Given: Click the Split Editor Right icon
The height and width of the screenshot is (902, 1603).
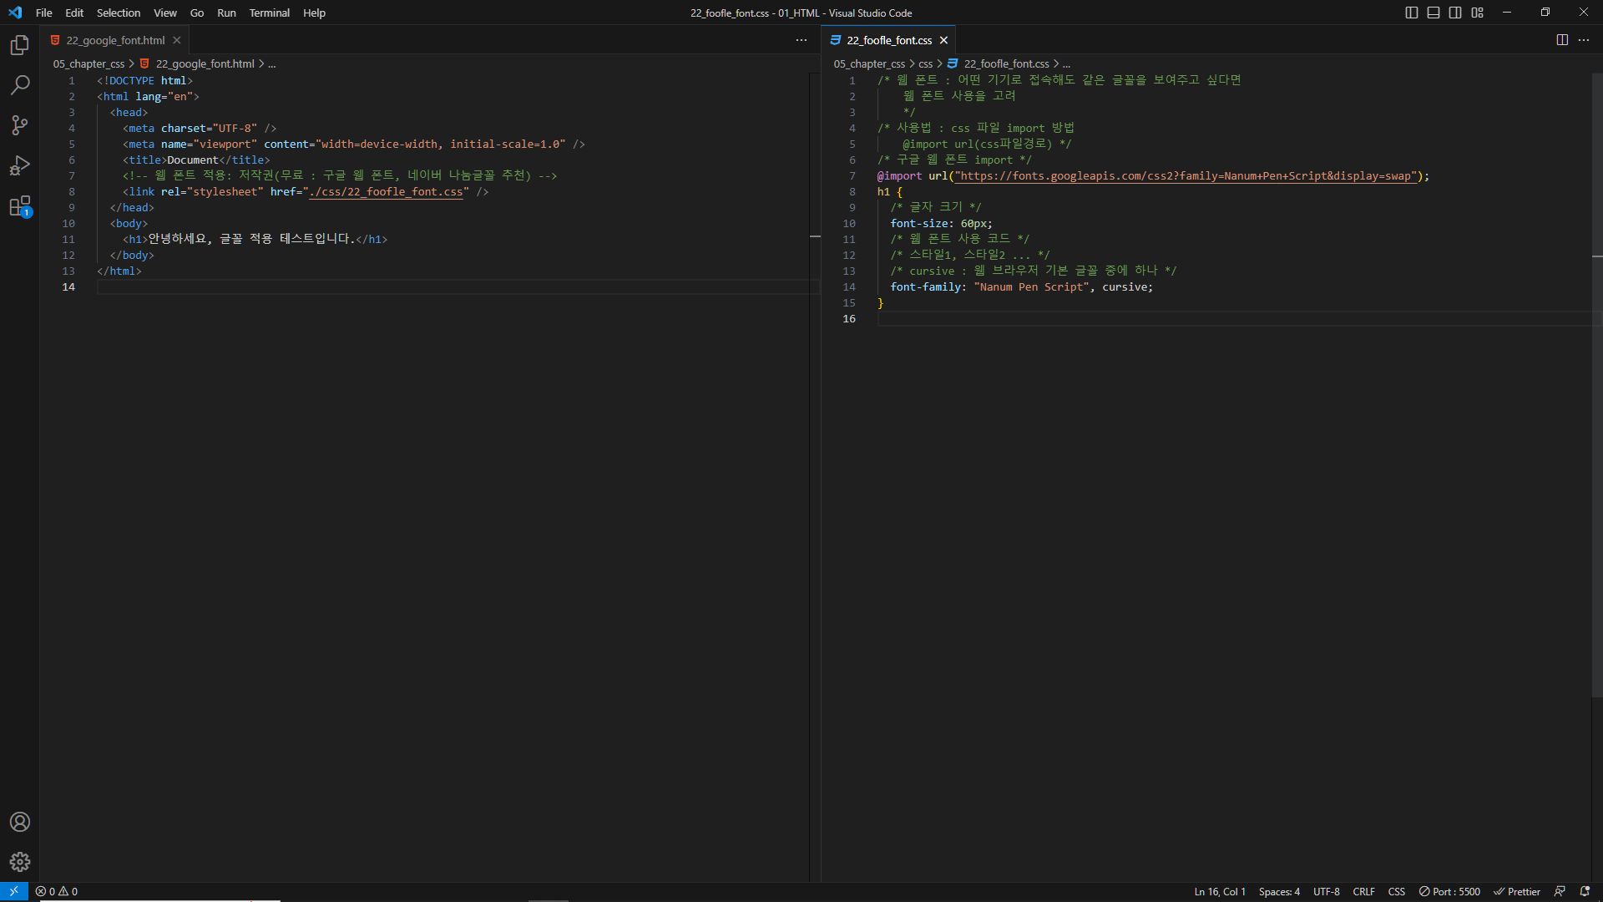Looking at the screenshot, I should (1562, 40).
